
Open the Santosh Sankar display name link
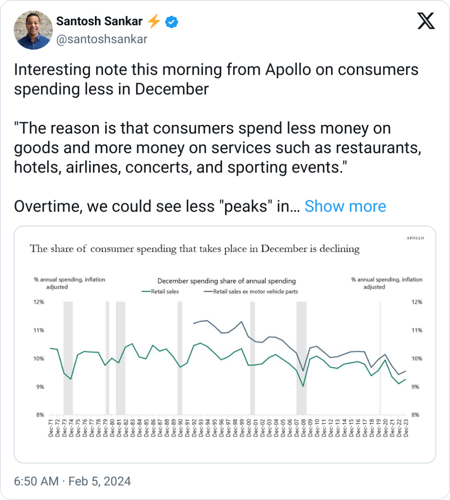(99, 21)
